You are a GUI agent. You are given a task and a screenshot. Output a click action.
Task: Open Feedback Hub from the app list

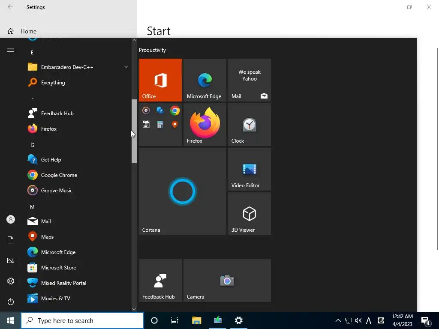[78, 113]
